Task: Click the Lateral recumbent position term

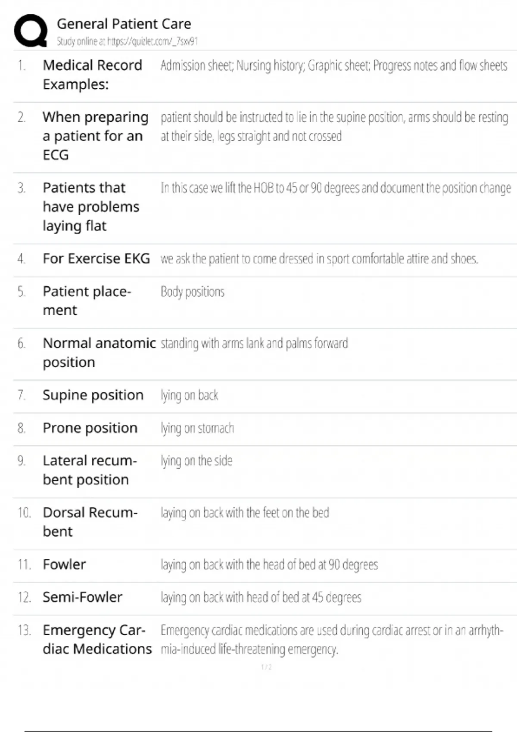Action: (x=90, y=470)
